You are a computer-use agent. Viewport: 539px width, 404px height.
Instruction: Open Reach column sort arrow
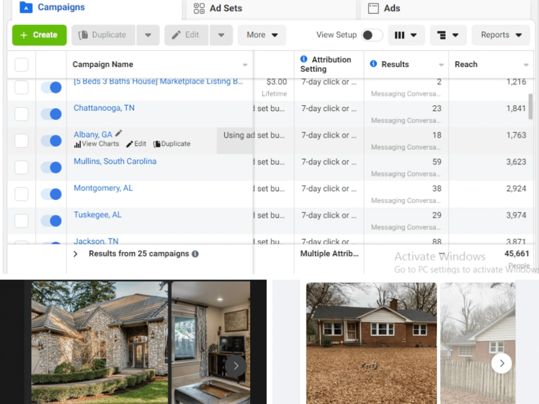point(526,65)
